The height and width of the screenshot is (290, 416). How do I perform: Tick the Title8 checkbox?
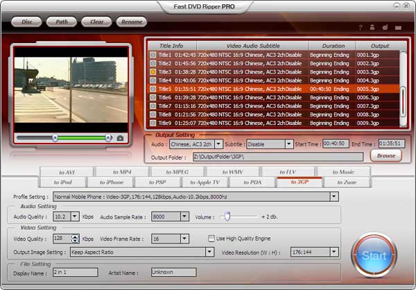153,114
